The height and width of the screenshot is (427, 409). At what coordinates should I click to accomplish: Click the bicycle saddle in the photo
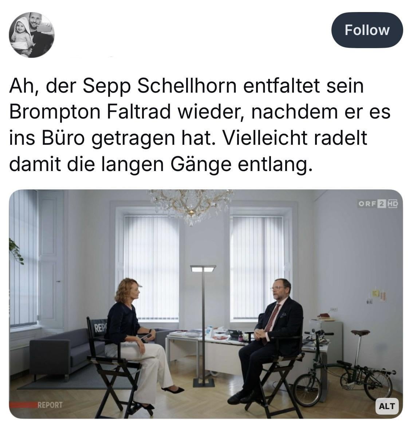(x=360, y=333)
